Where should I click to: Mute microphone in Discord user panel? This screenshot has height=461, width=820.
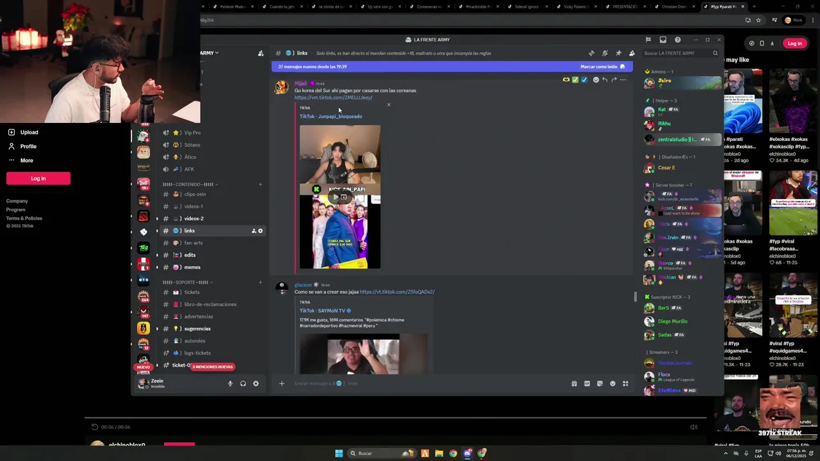point(230,384)
